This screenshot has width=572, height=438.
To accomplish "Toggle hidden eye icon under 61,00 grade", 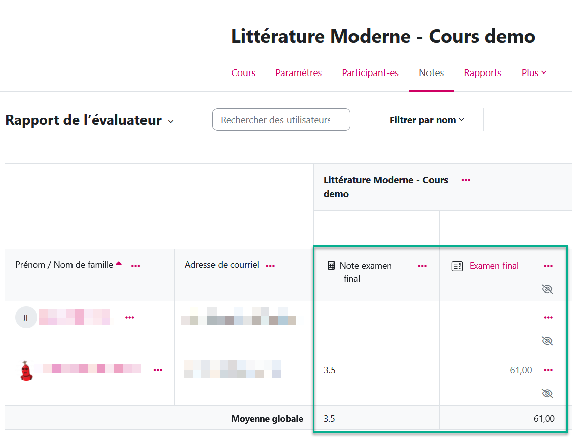I will coord(547,393).
